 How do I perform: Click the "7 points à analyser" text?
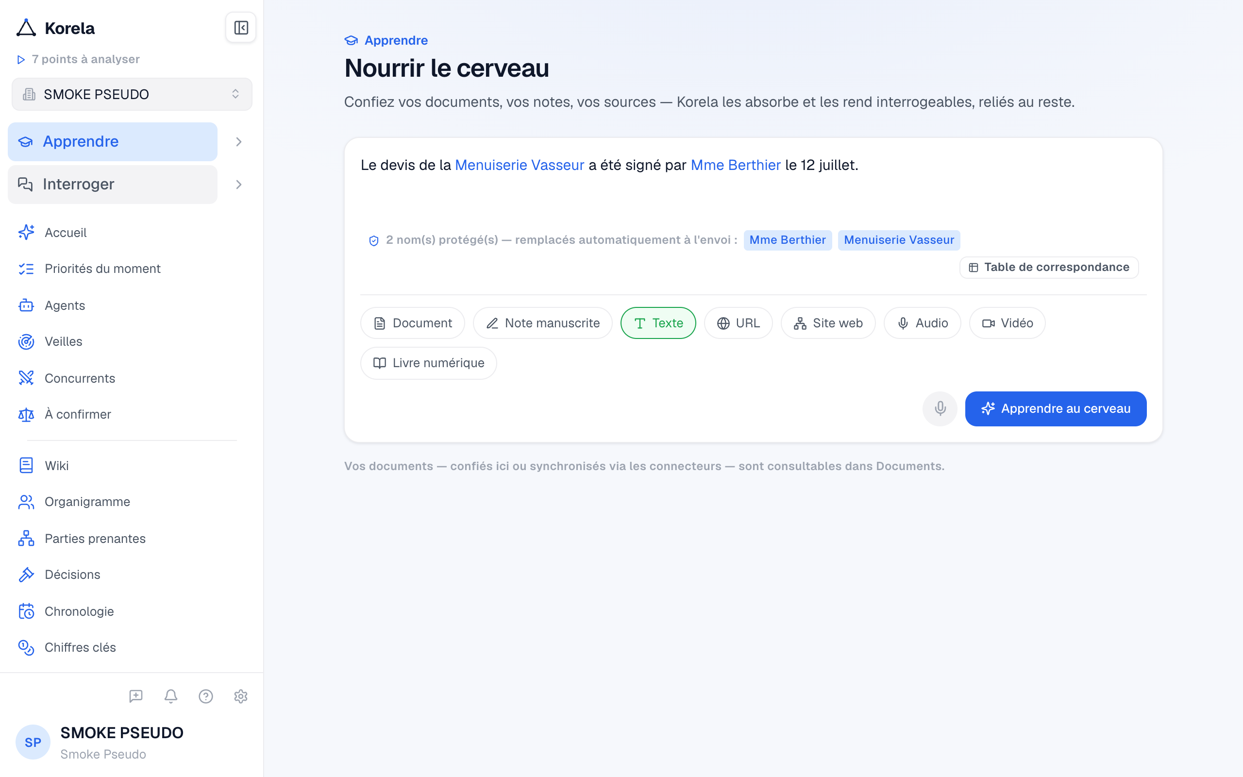click(x=86, y=60)
